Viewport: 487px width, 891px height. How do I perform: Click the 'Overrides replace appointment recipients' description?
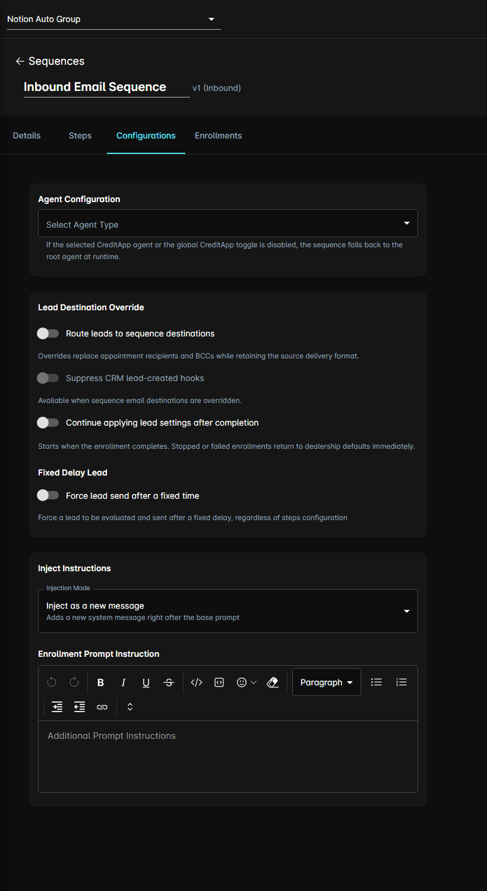click(x=198, y=356)
